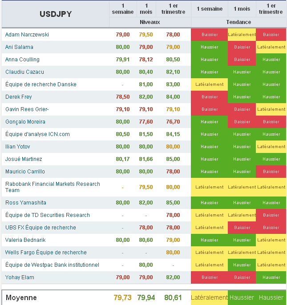287x305 pixels.
Task: Click Wells Fargo Équipe de recherche link
Action: click(x=46, y=252)
